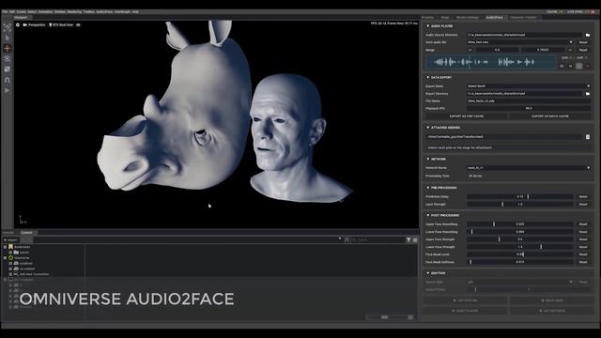Open the Export Mesh dropdown
Image resolution: width=601 pixels, height=338 pixels.
pyautogui.click(x=529, y=86)
